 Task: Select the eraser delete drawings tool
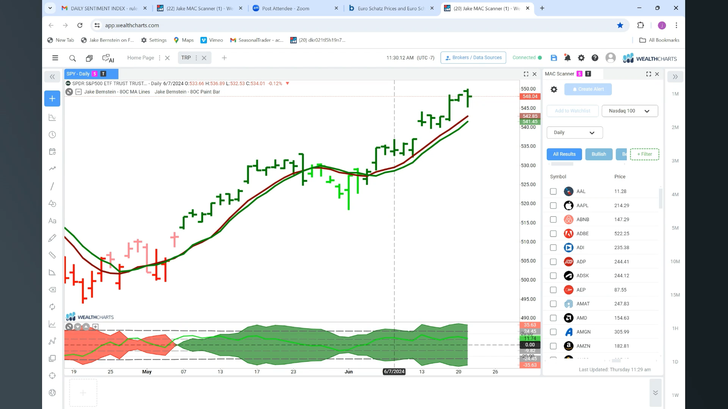[52, 290]
